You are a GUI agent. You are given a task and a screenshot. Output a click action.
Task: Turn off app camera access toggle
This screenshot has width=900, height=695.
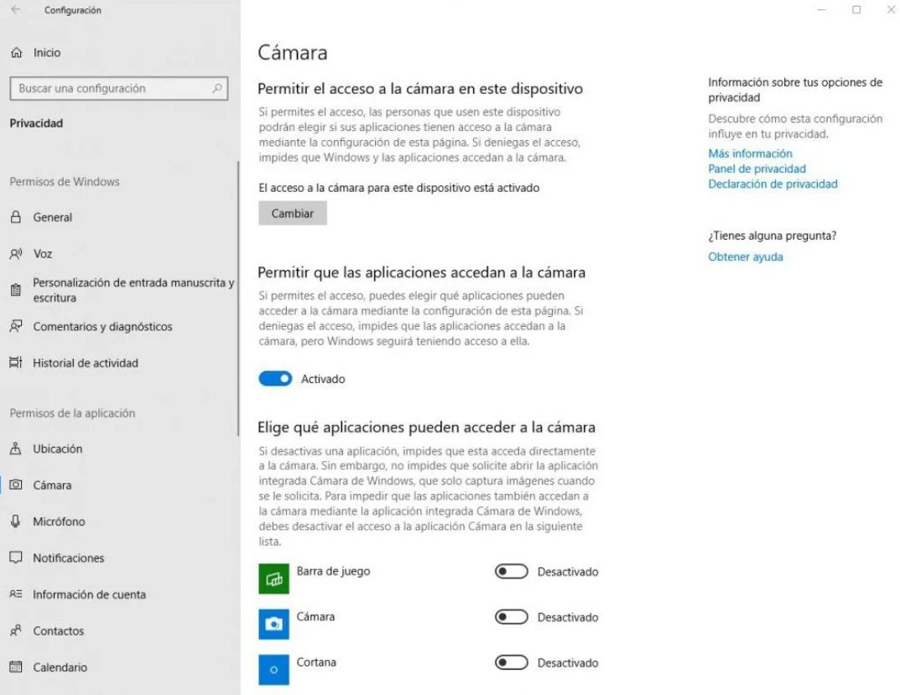[275, 378]
